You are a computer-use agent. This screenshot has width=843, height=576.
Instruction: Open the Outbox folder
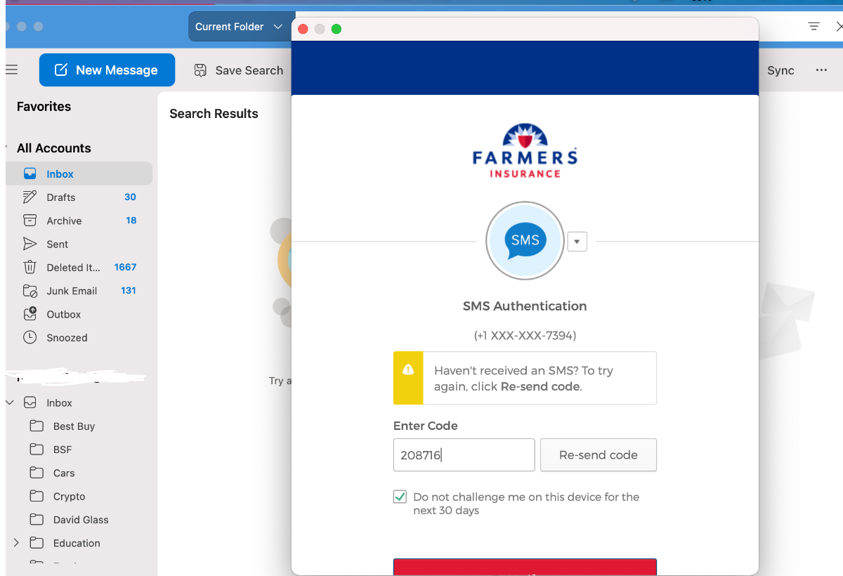tap(79, 314)
